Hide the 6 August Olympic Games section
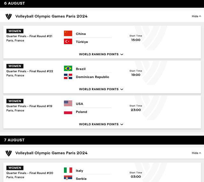Screen dimensions: 204x182 point(196,16)
